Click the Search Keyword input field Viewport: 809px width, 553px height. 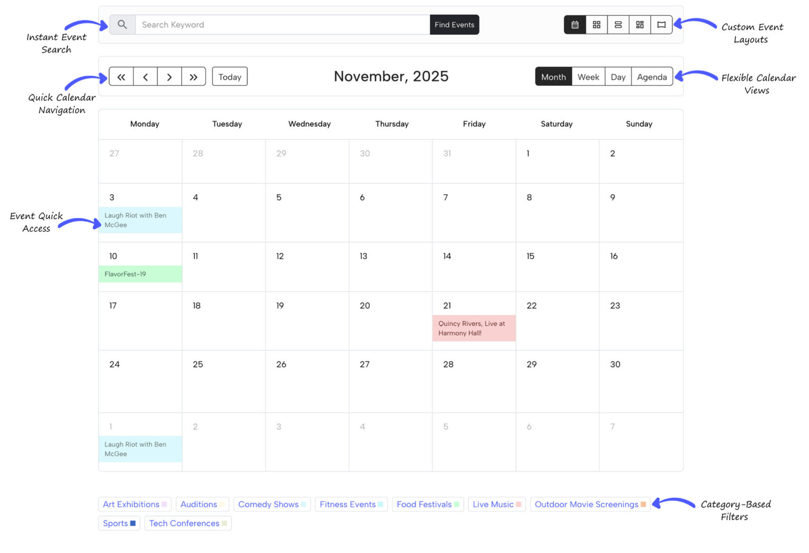(283, 24)
